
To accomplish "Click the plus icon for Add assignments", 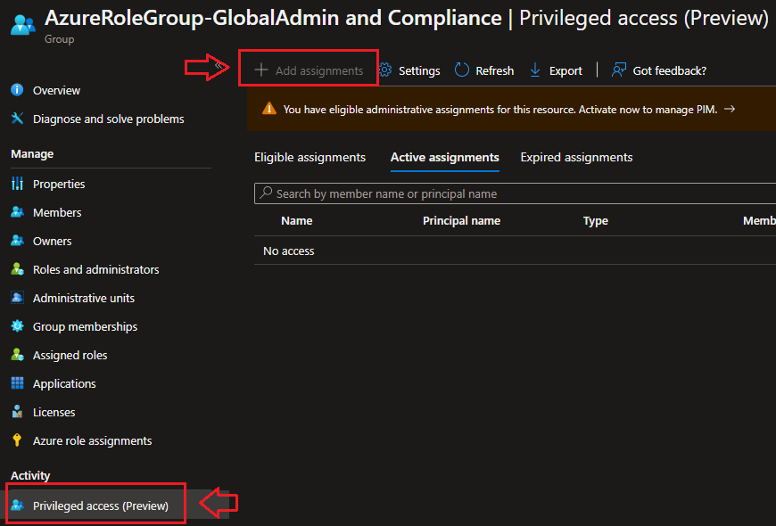I will (261, 70).
